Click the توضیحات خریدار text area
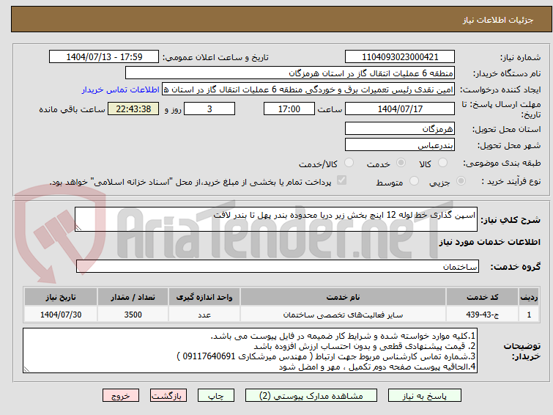 250,350
